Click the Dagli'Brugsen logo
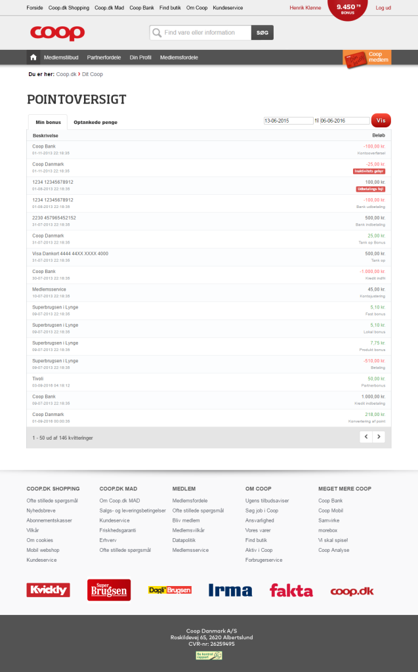418x672 pixels. [169, 590]
